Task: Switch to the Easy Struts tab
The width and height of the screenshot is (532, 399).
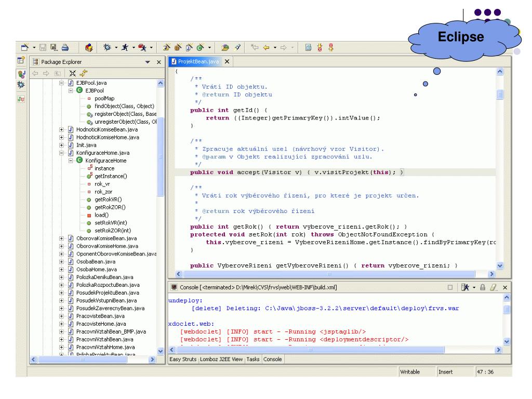Action: (183, 360)
